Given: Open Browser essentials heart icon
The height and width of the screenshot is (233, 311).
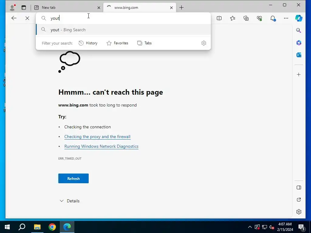Looking at the screenshot, I should [259, 18].
